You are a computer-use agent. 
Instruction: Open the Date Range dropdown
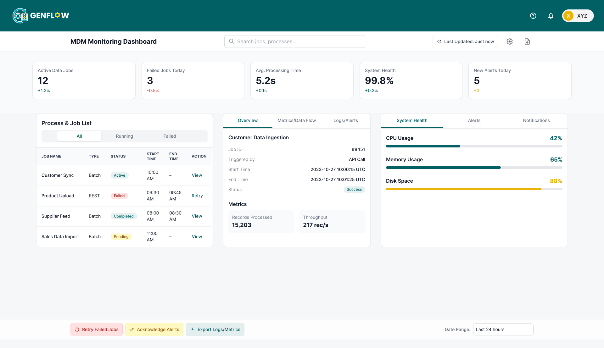(503, 329)
